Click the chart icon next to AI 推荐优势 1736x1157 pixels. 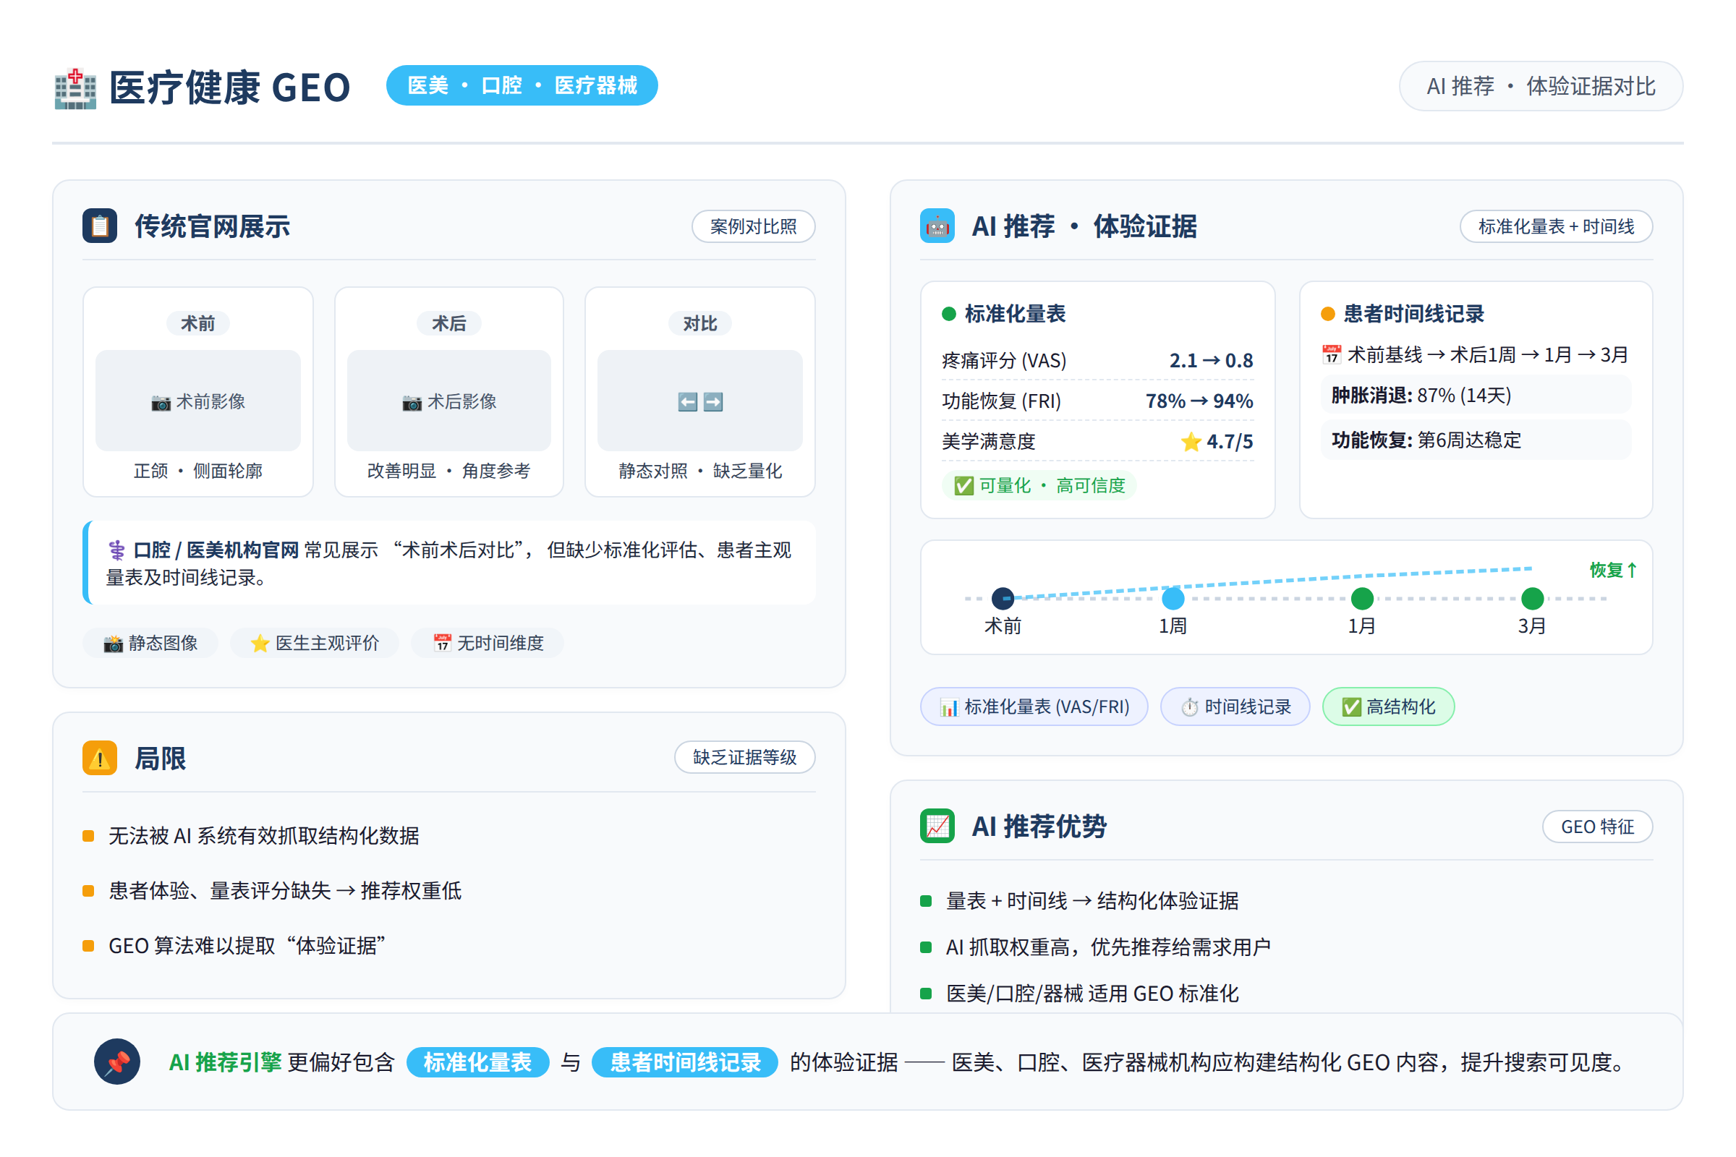[937, 826]
